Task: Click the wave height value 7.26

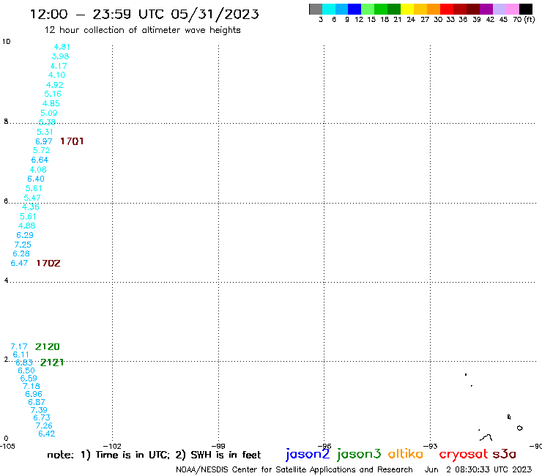Action: 44,425
